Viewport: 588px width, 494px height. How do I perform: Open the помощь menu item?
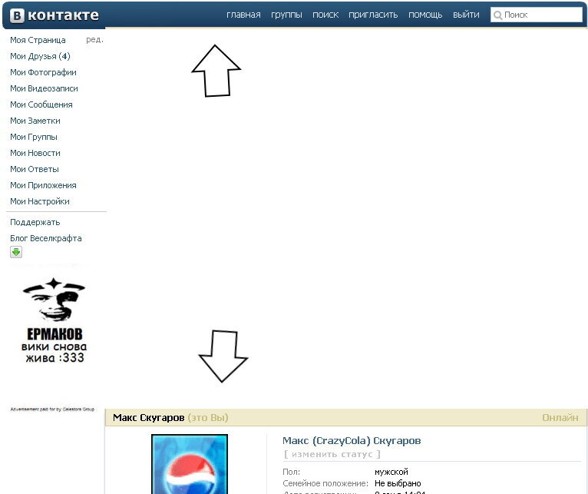click(x=425, y=15)
